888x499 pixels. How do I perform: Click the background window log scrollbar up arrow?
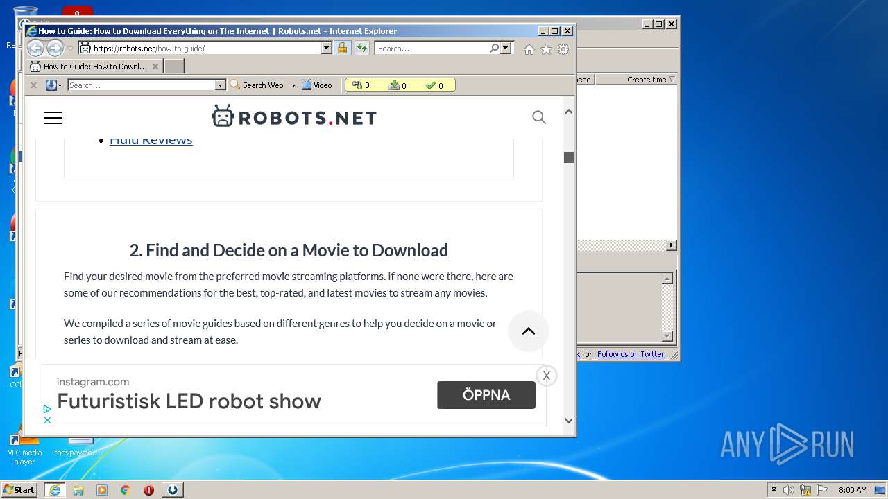667,279
